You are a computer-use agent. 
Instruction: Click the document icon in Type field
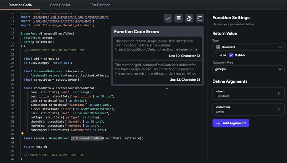pos(218,47)
